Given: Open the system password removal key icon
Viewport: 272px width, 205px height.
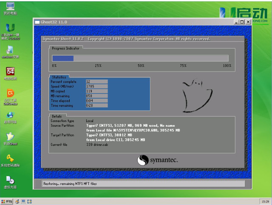Looking at the screenshot, I should tap(10, 159).
